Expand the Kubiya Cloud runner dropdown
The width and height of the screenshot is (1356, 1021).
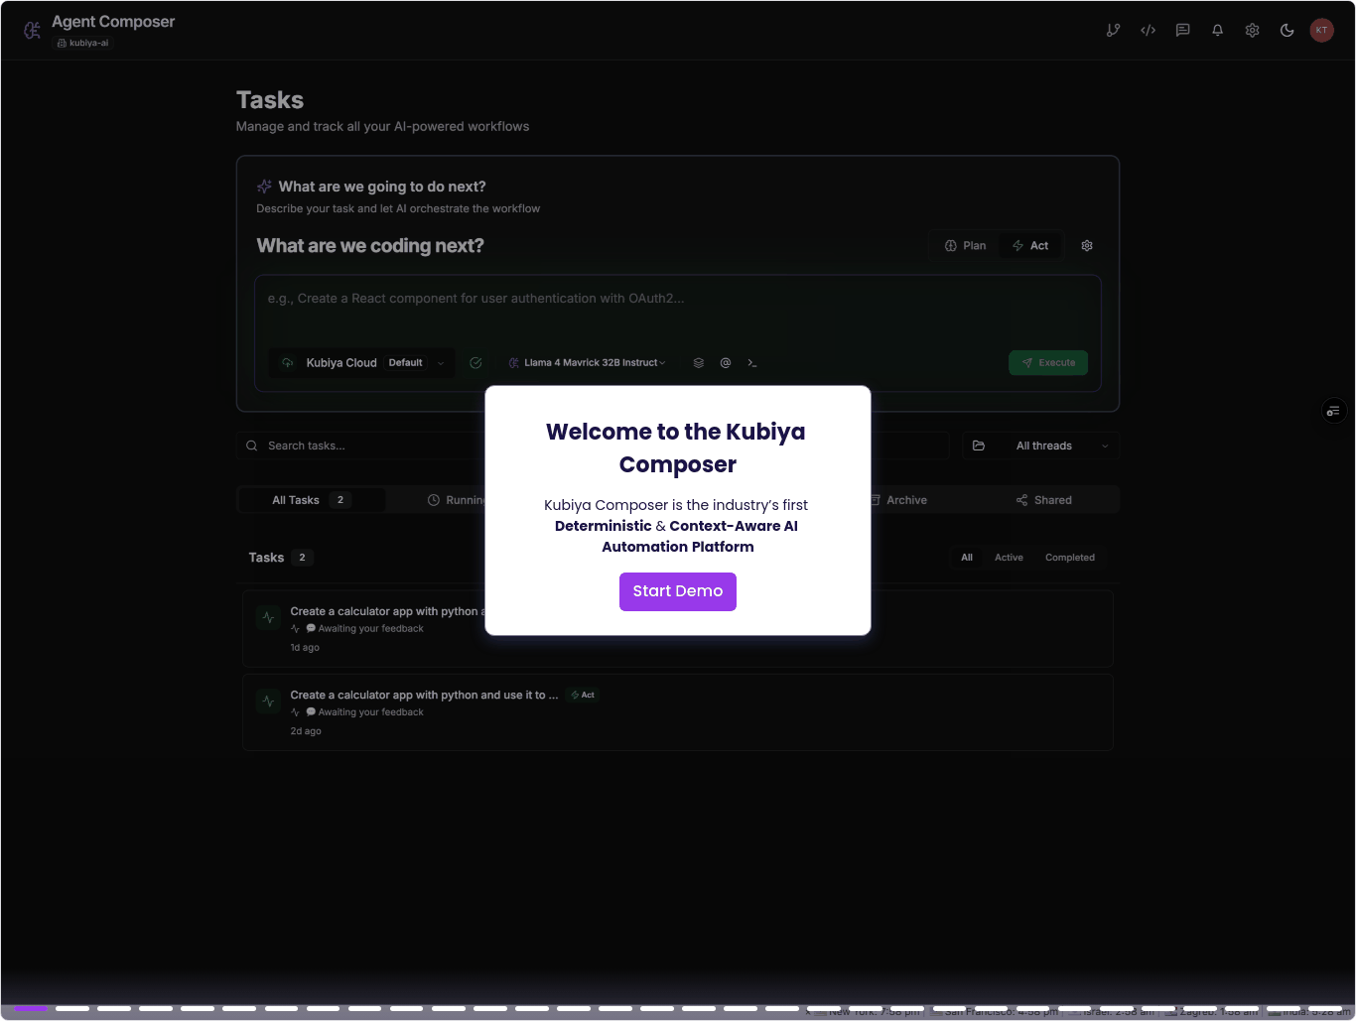[x=361, y=363]
